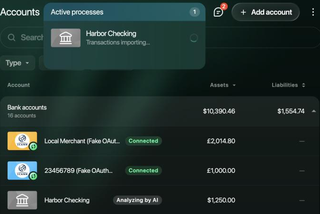Click Connected badge on 23456789 row
The image size is (320, 214).
(x=143, y=170)
